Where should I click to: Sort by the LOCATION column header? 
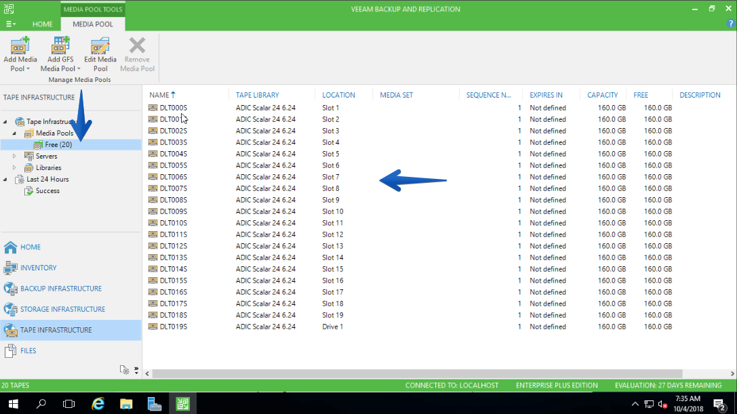pyautogui.click(x=338, y=95)
